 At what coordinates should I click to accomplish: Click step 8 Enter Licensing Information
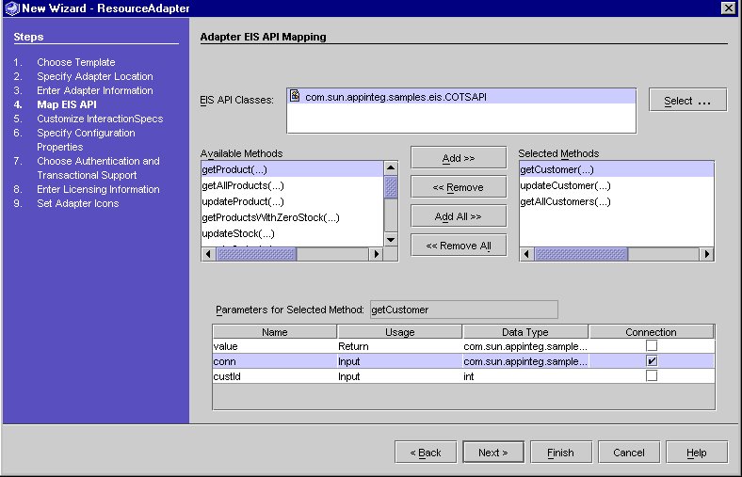(x=98, y=189)
